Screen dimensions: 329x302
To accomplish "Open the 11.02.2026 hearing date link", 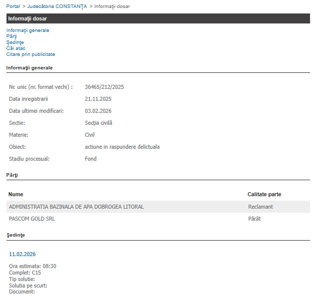I will pos(22,254).
